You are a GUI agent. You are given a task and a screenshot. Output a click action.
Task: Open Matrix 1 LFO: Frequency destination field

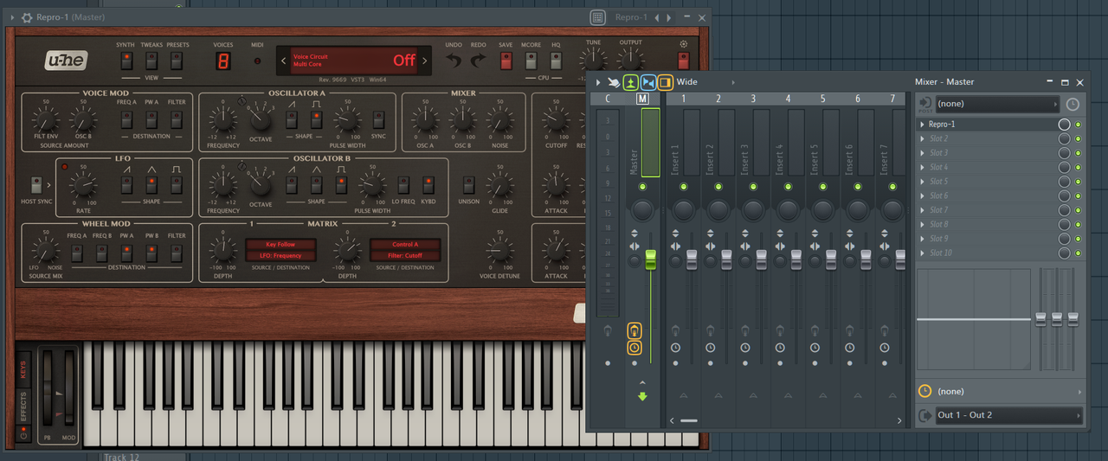point(280,255)
